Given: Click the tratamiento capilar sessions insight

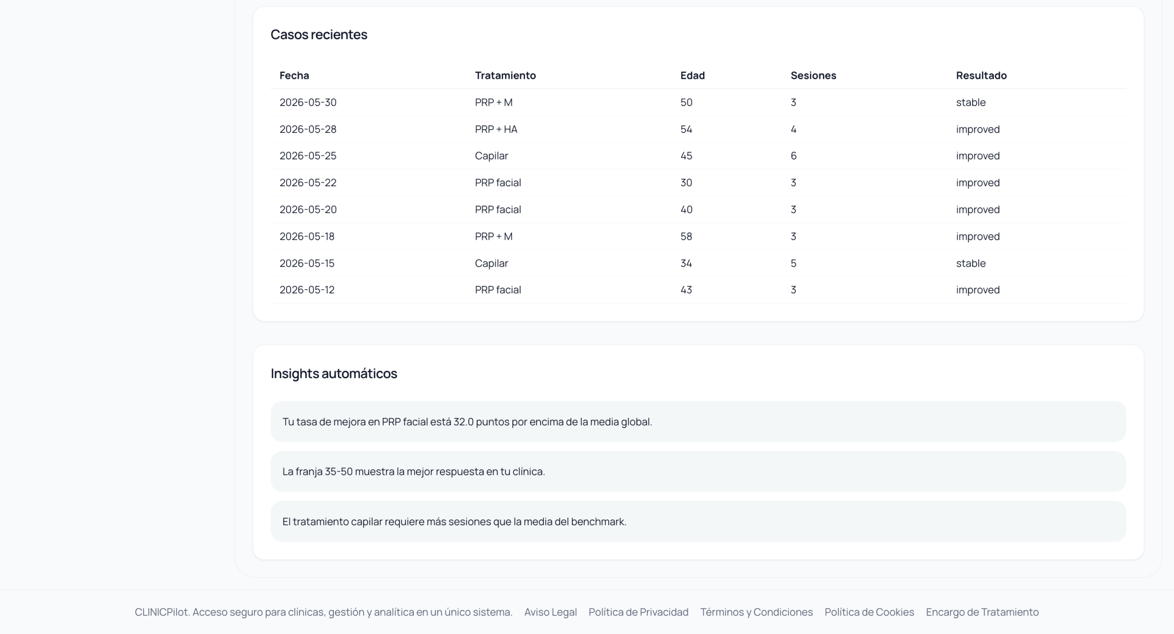Looking at the screenshot, I should pos(698,521).
